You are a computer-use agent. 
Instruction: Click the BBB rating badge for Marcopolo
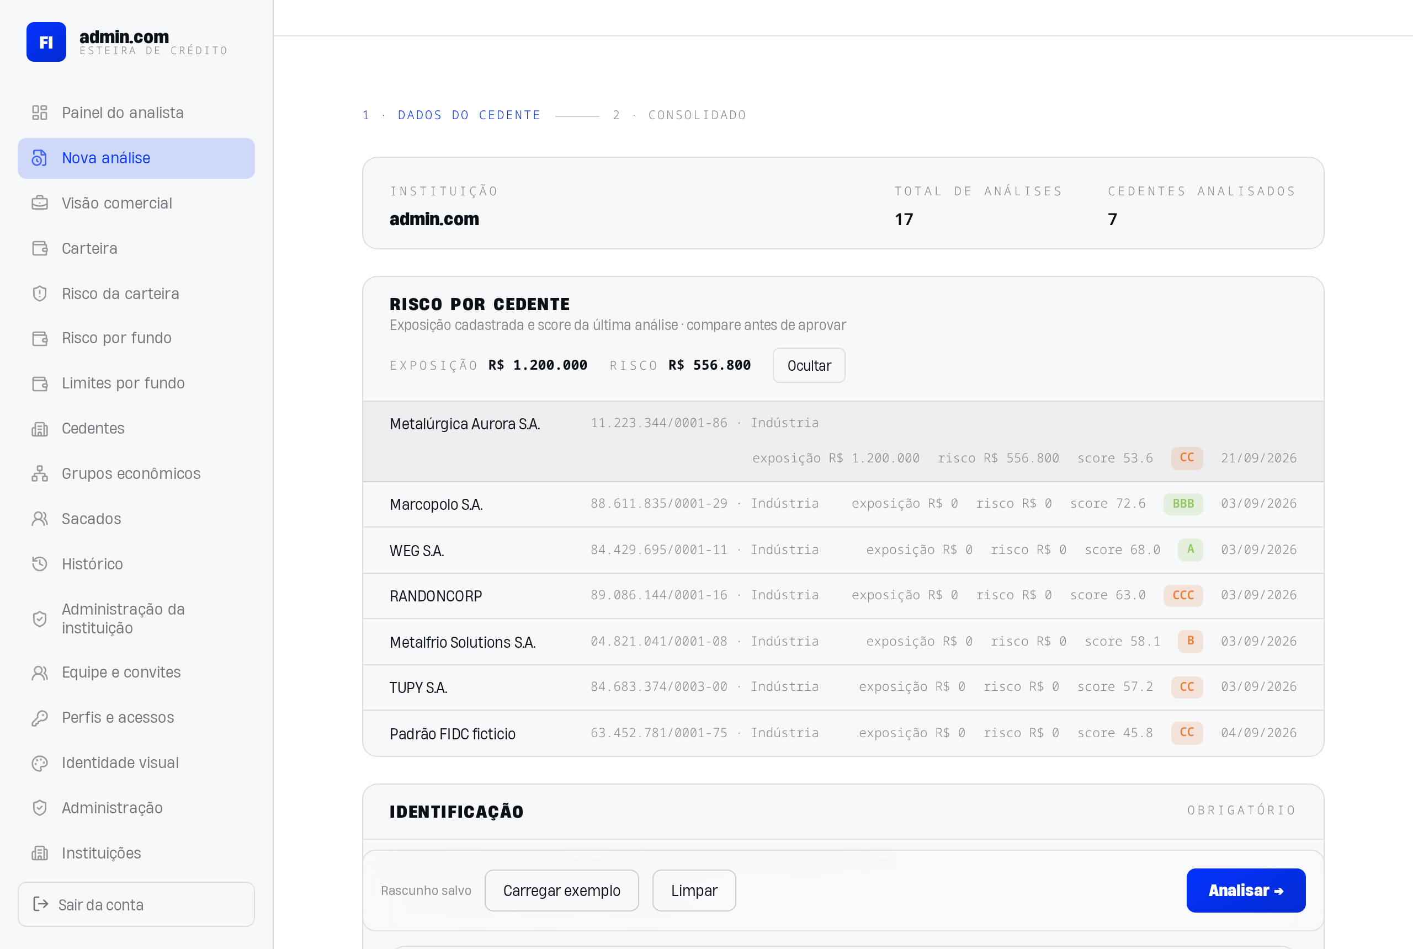(1183, 504)
